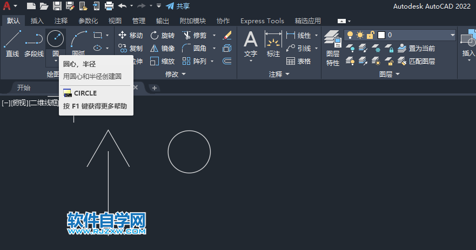The image size is (476, 250).
Task: Click the Redo arrow icon
Action: coord(142,6)
